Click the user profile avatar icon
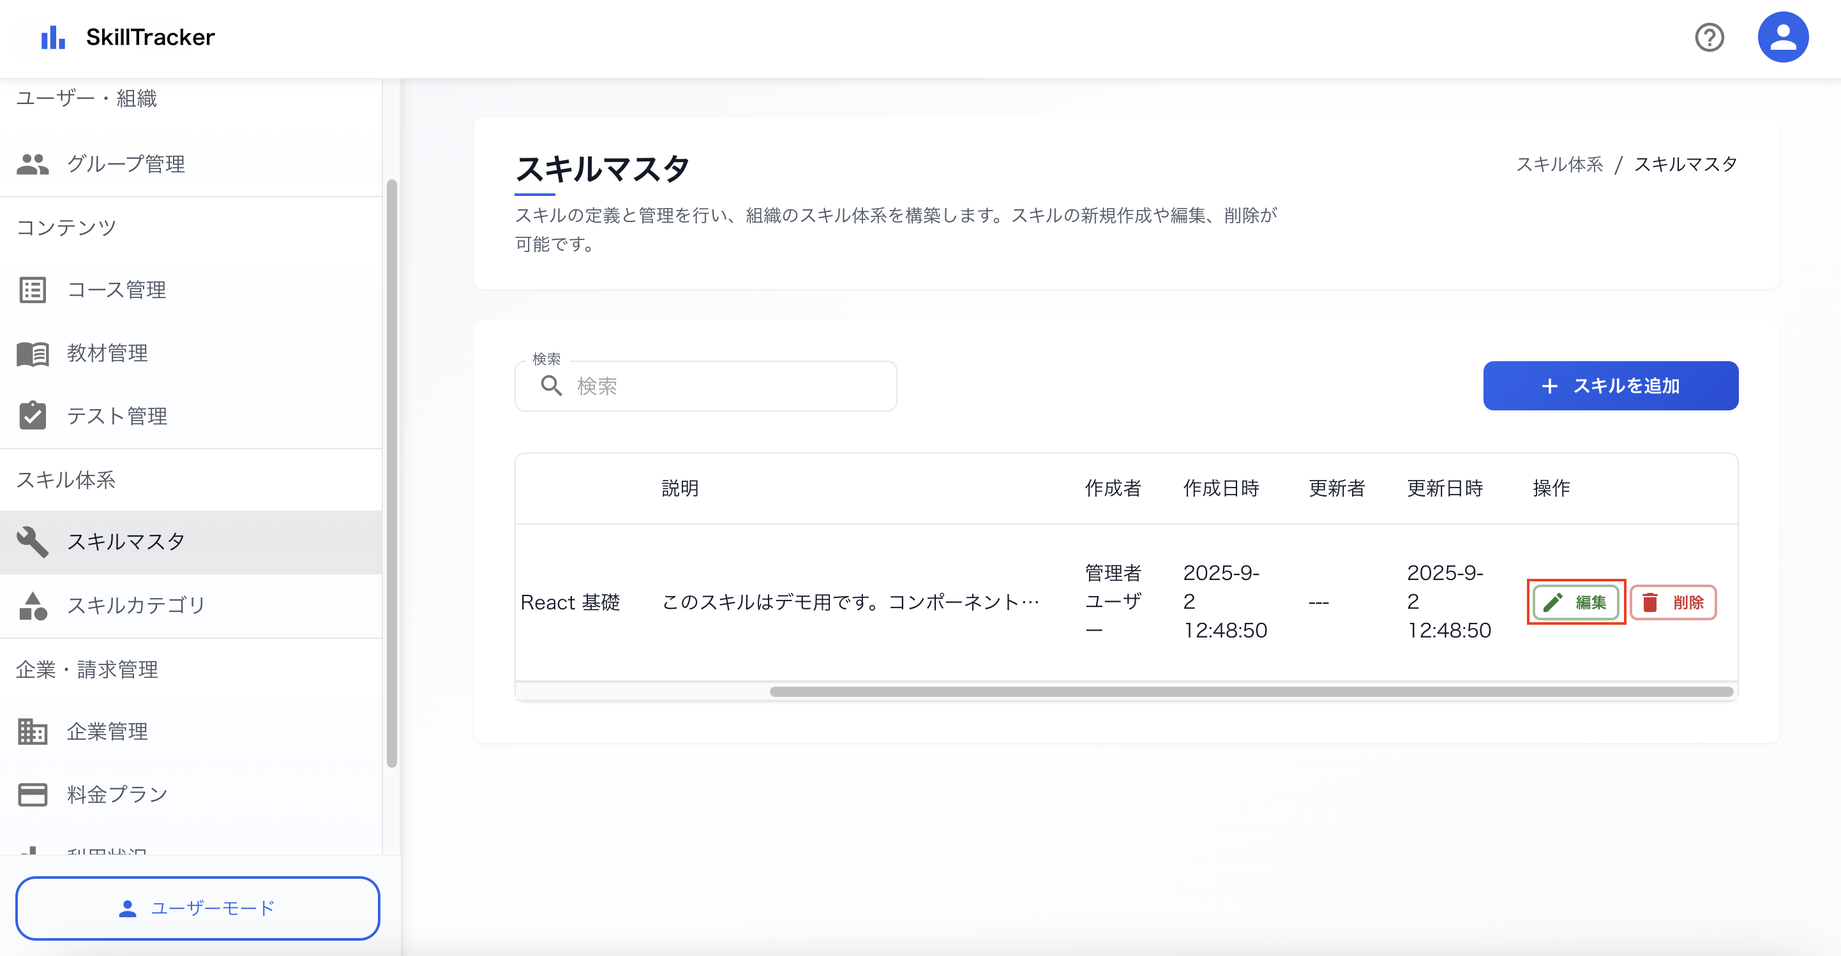 1783,36
